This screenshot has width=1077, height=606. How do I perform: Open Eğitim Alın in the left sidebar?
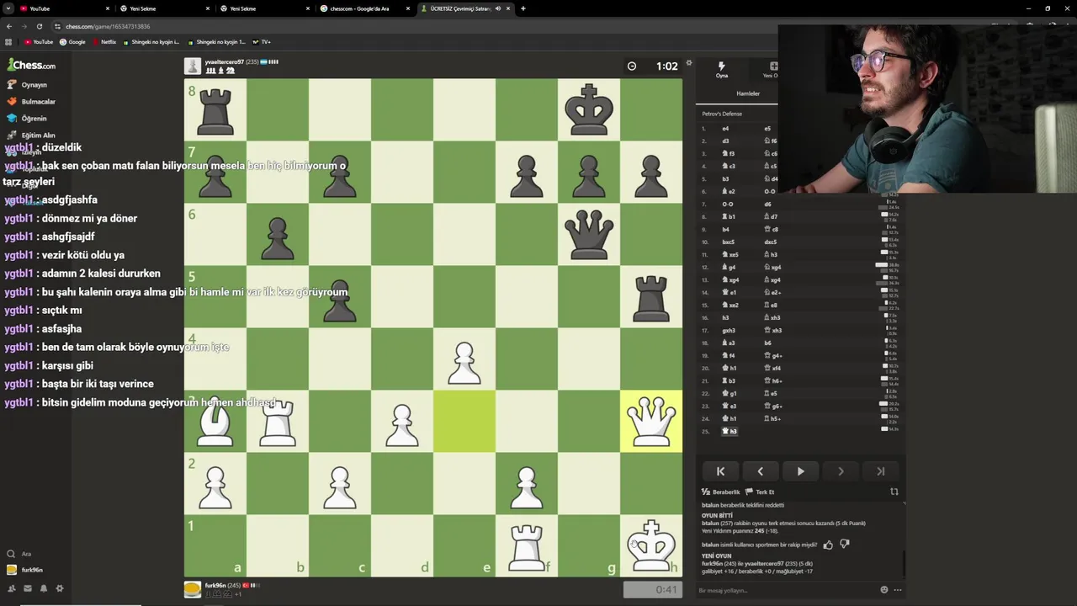(x=30, y=136)
